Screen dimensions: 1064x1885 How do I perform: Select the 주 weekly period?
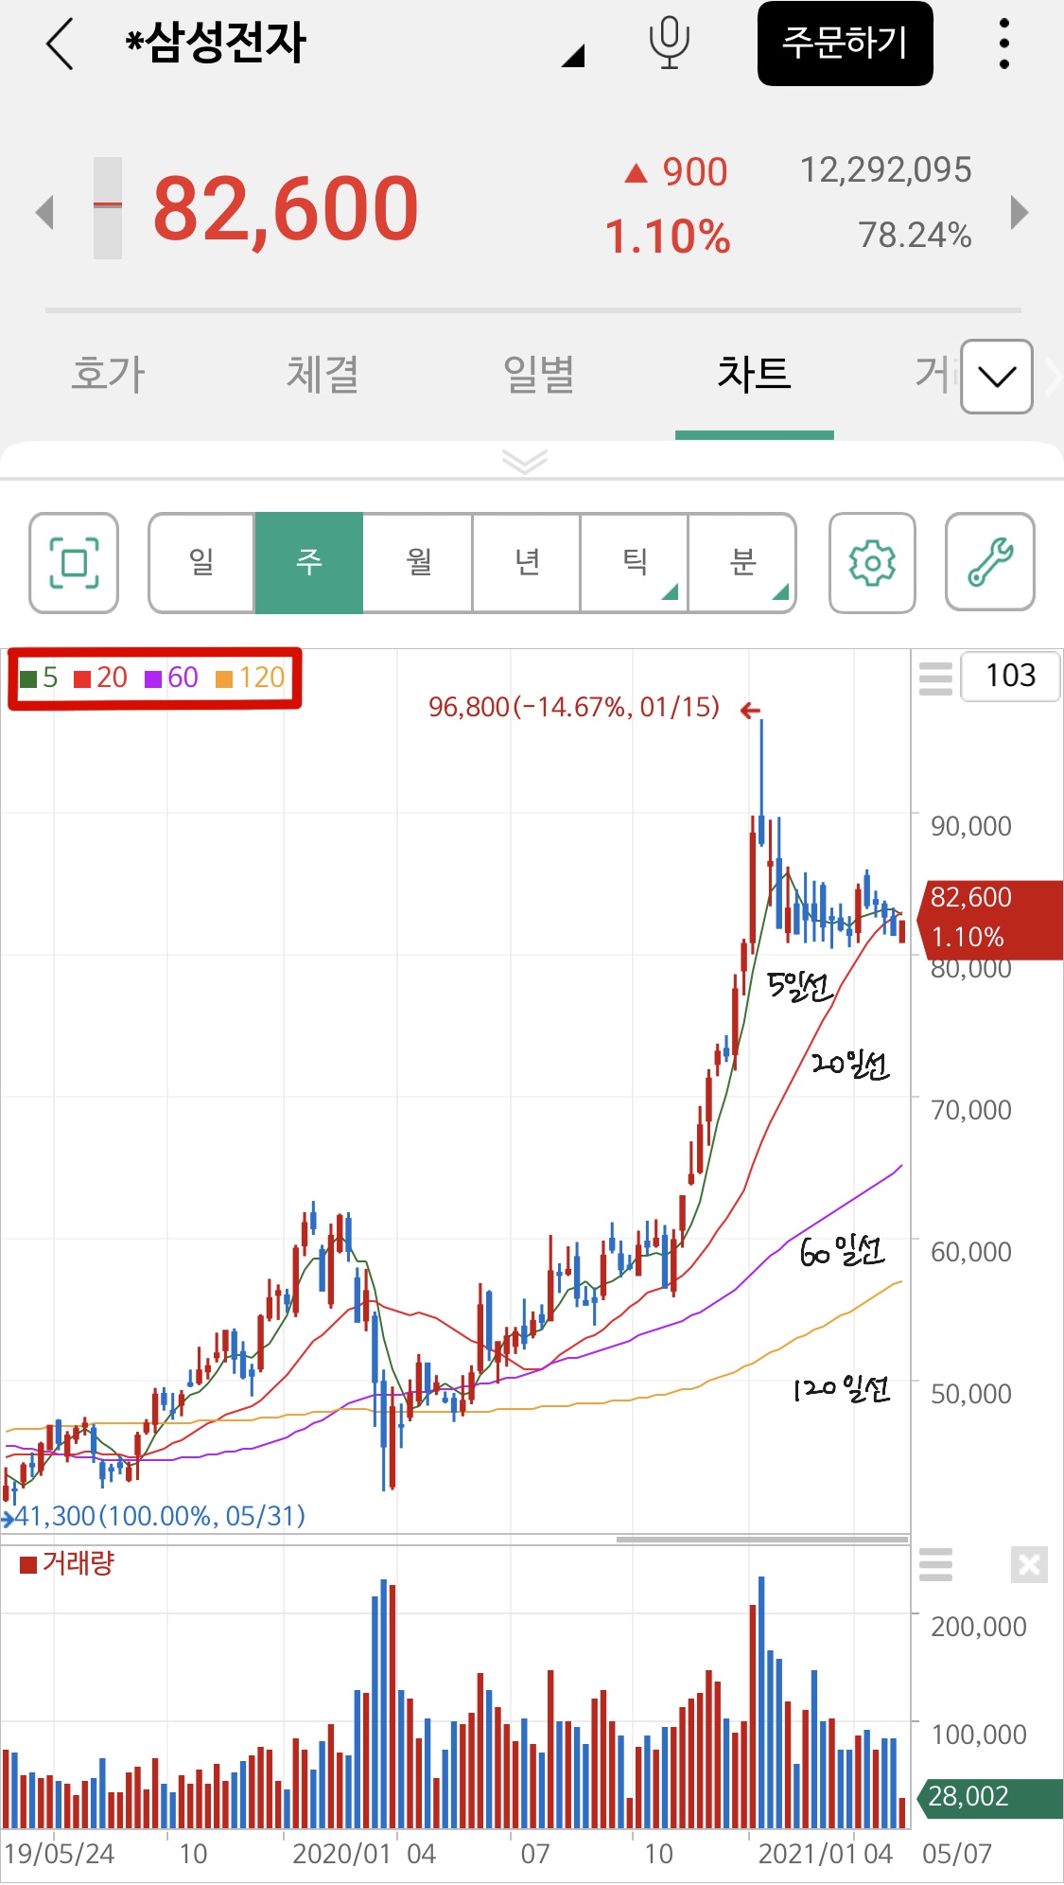309,563
